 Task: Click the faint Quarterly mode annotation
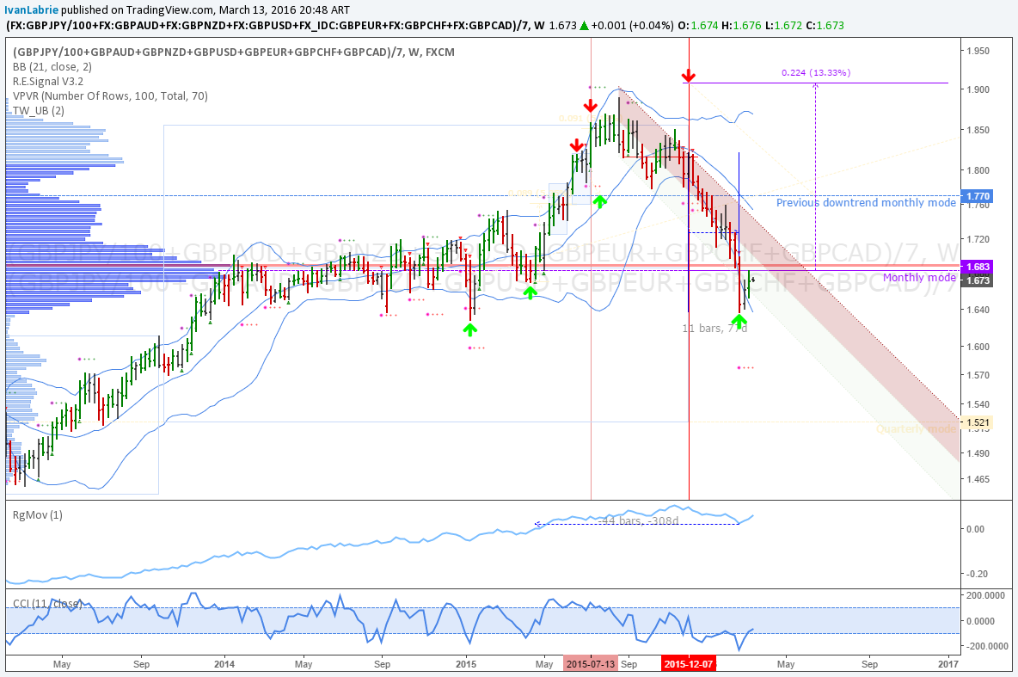(916, 428)
